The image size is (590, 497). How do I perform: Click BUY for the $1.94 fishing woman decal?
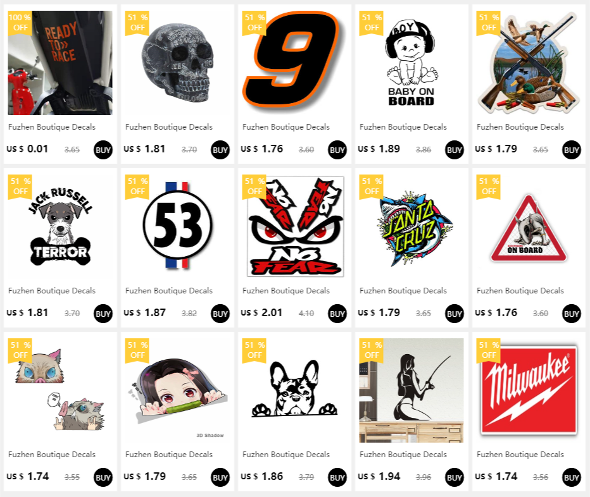[x=454, y=477]
